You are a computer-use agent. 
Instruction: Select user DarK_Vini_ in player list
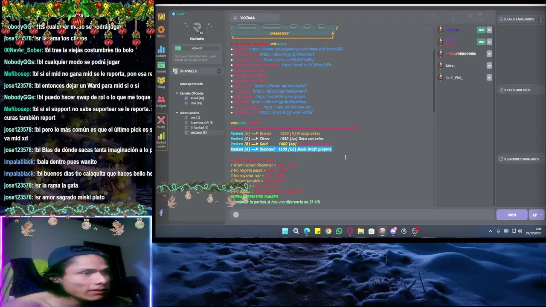[x=453, y=78]
